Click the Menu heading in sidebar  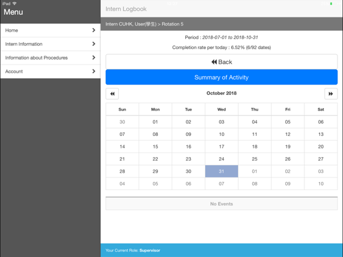point(13,12)
